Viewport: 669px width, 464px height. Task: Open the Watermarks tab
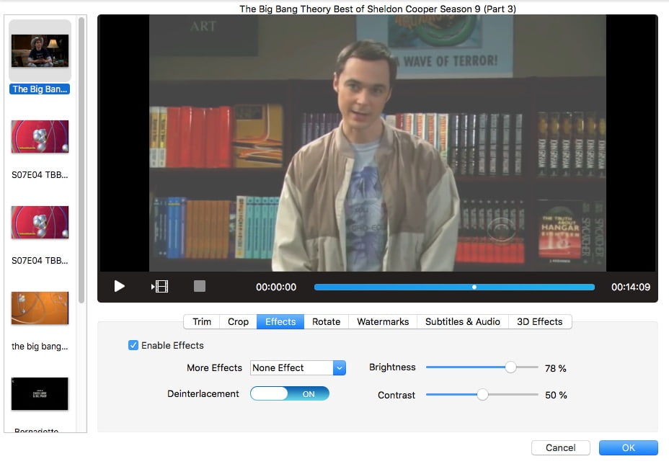point(383,321)
